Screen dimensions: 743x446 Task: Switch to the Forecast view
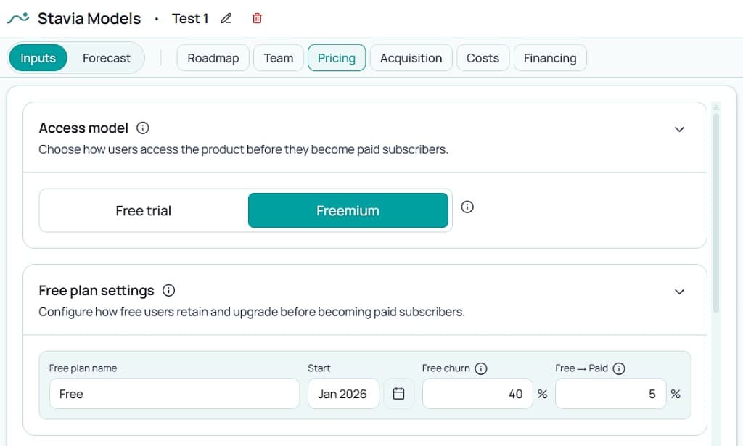coord(107,57)
